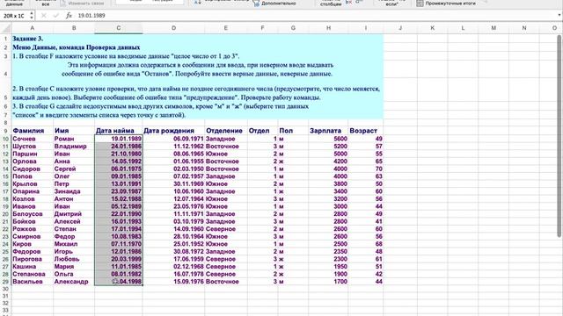Select row 31 header
Viewport: 563px width, 316px height.
point(5,296)
